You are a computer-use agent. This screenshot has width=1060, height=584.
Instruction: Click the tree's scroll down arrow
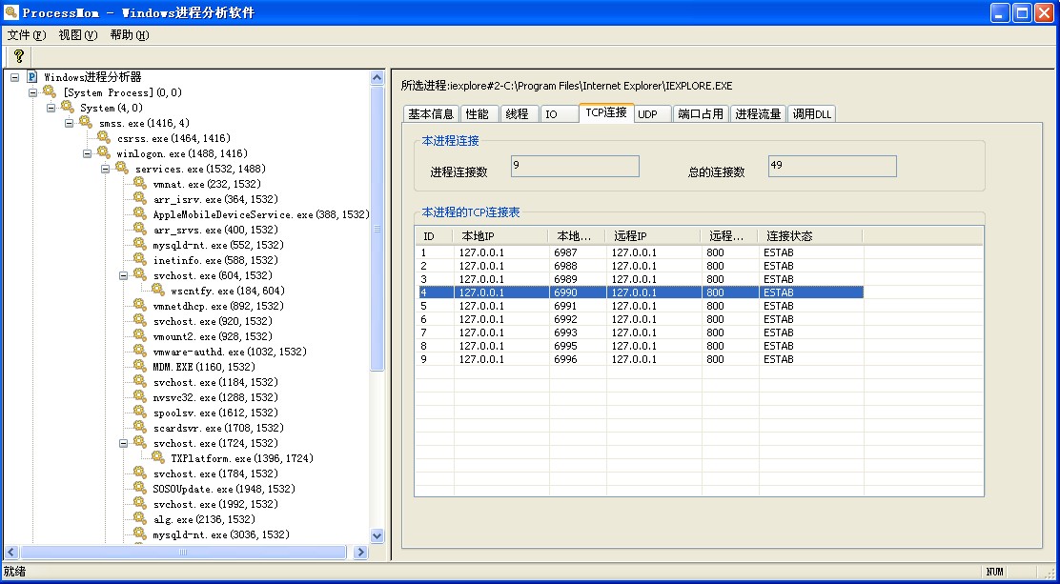(x=377, y=536)
